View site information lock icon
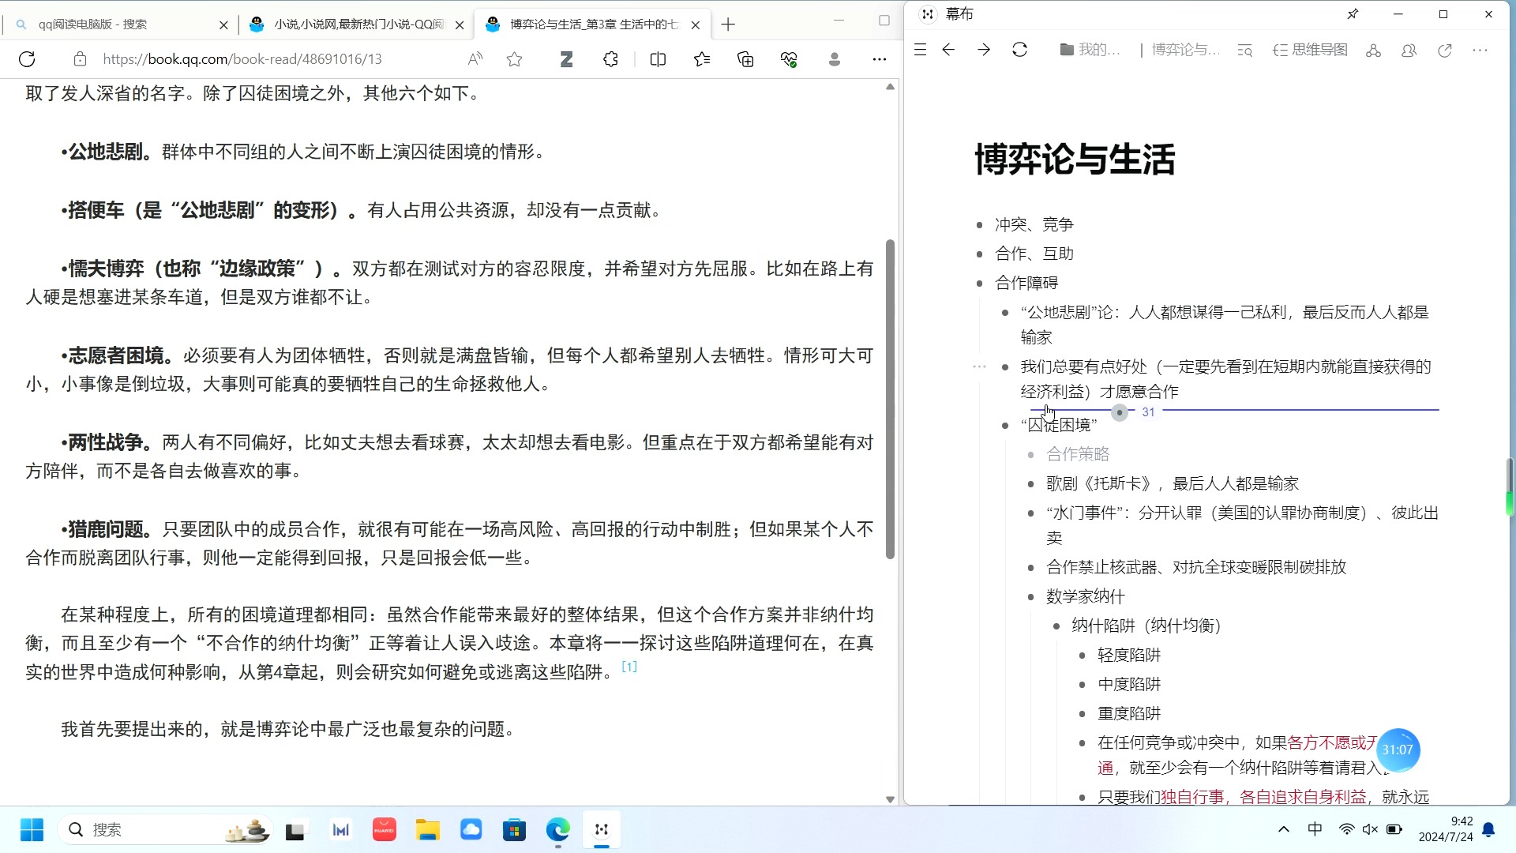Screen dimensions: 1516x853 [x=79, y=59]
